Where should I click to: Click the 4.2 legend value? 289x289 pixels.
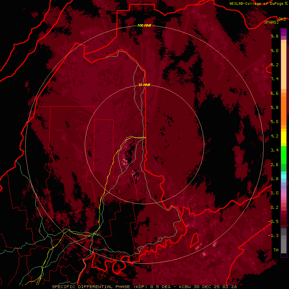(x=275, y=136)
